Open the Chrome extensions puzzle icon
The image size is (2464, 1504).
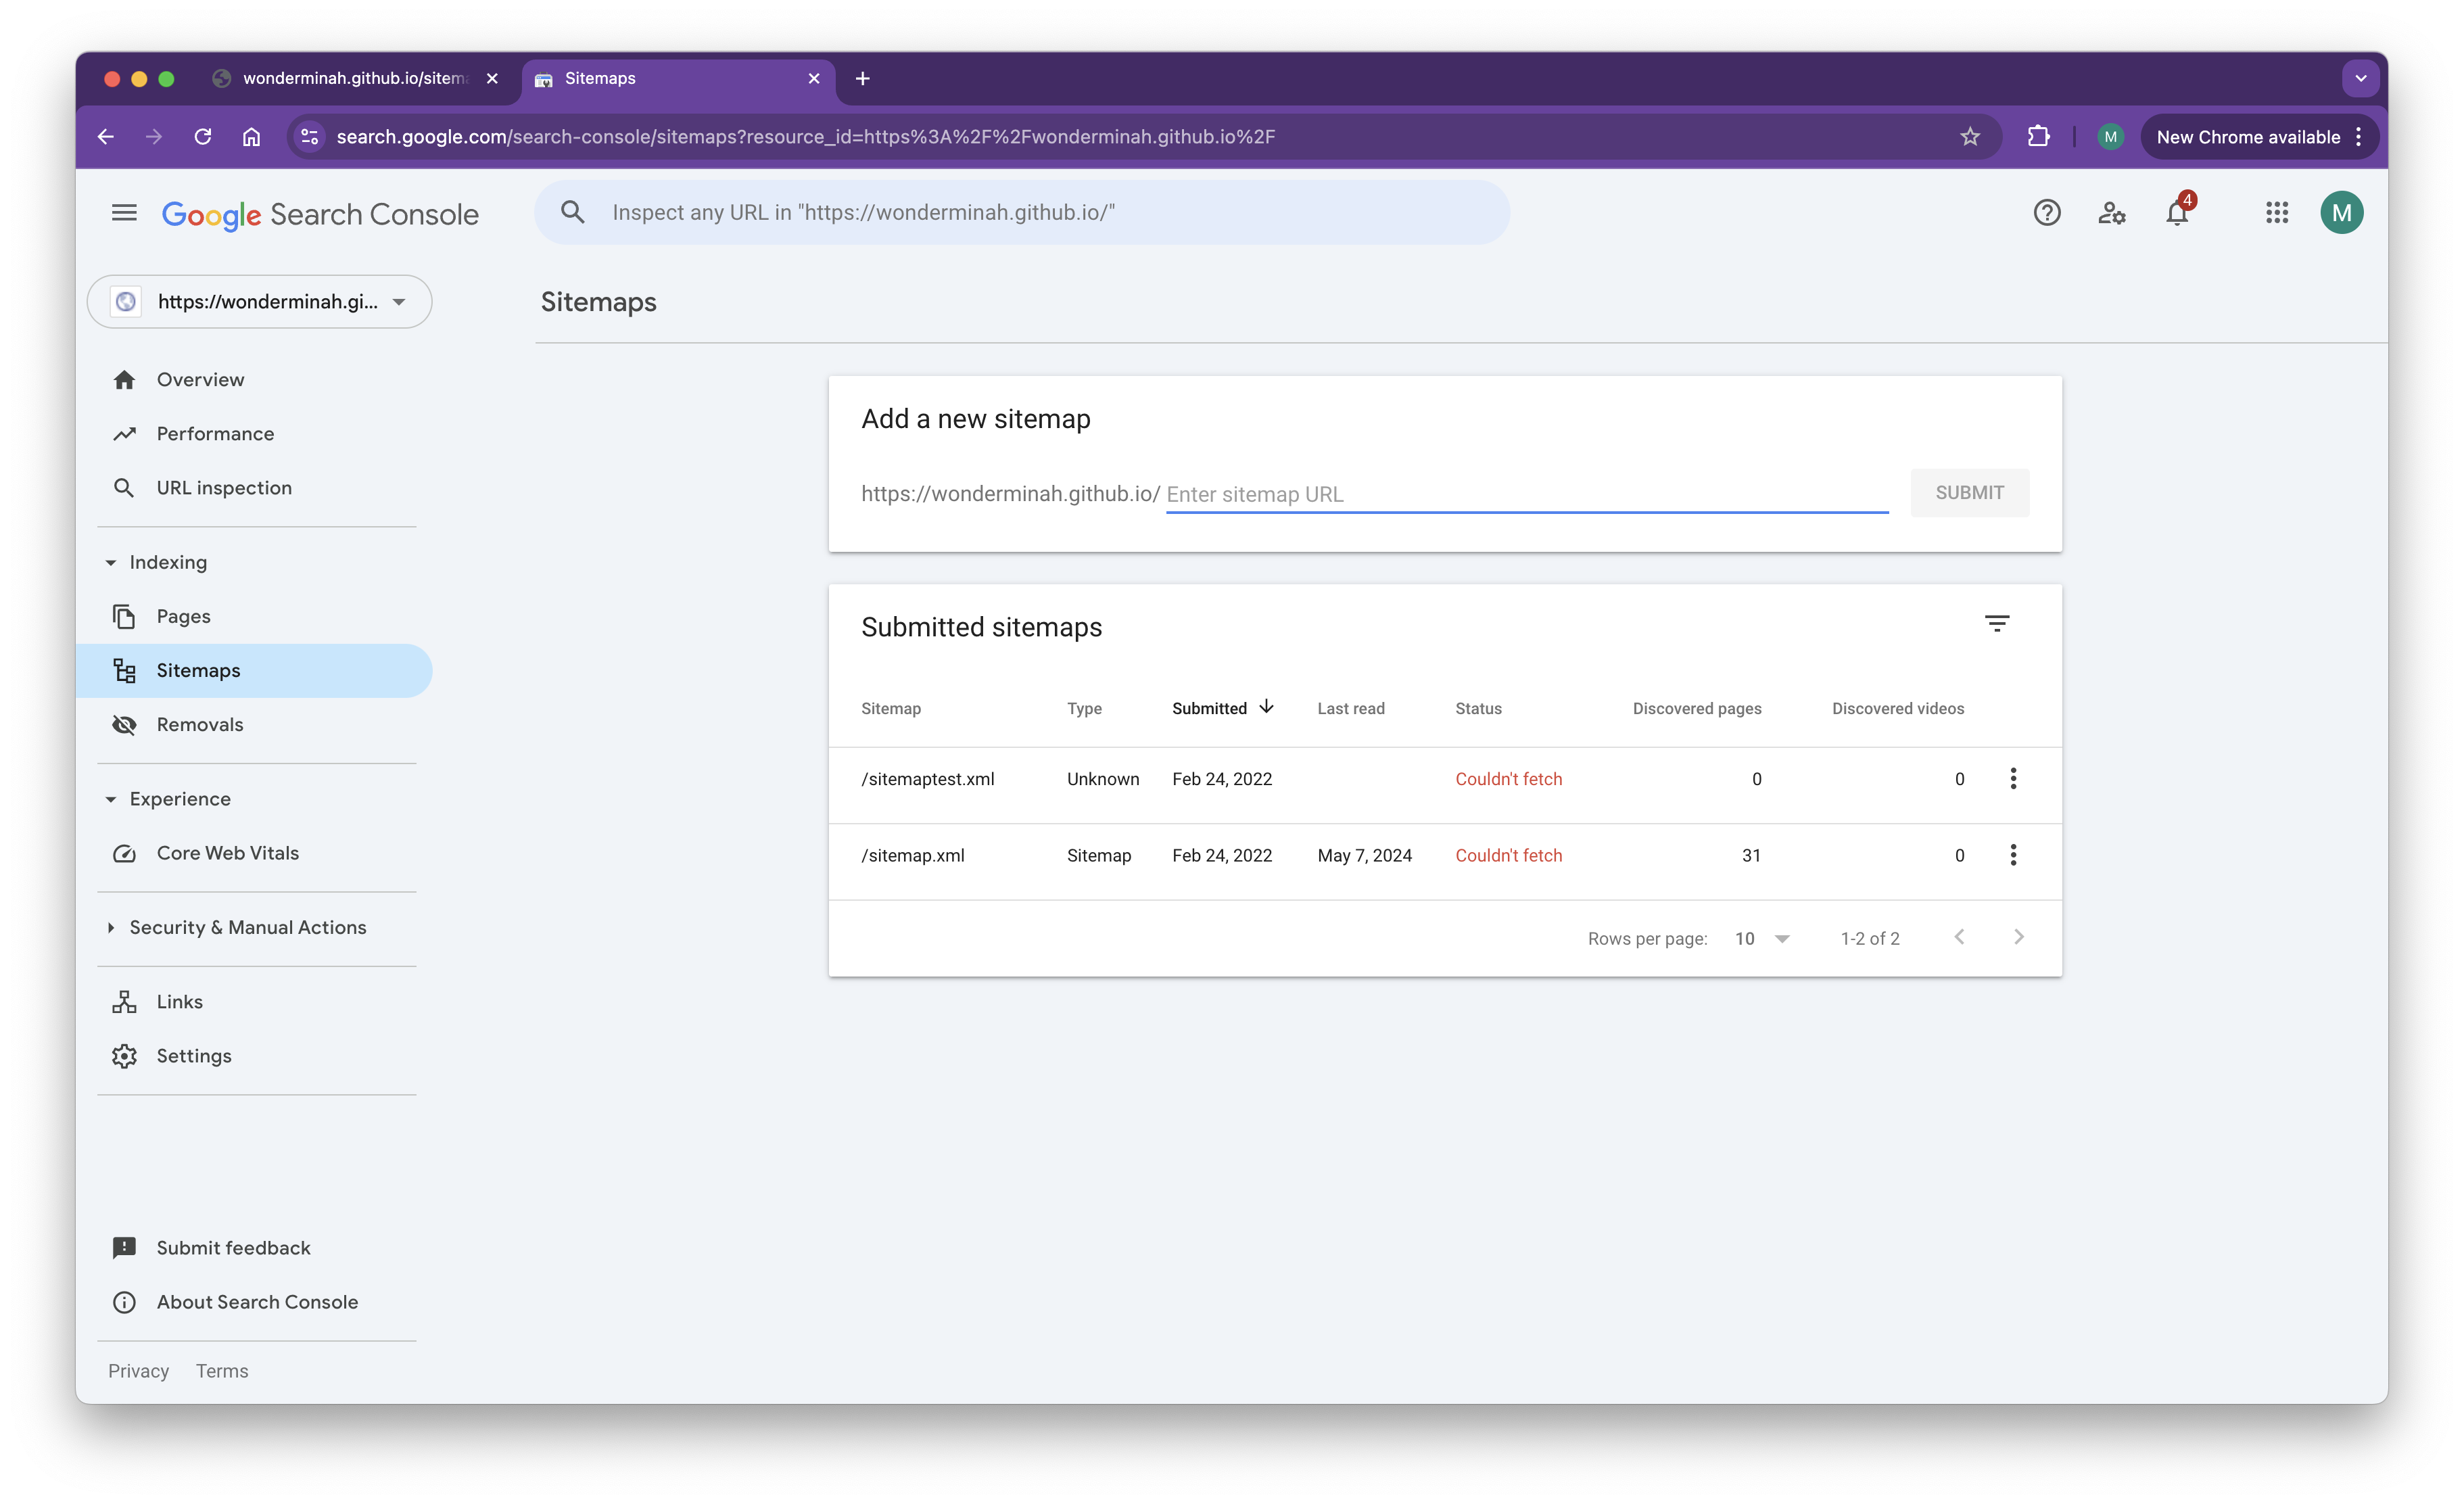pos(2038,137)
